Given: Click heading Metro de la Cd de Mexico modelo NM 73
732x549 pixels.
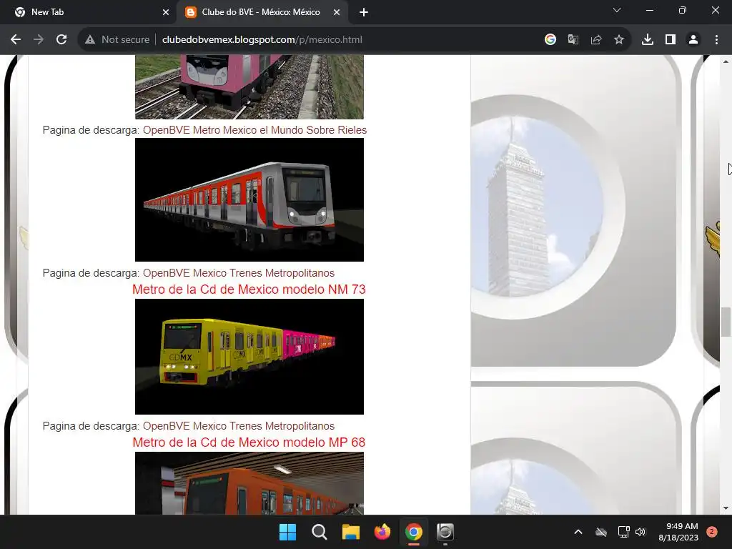Looking at the screenshot, I should pos(249,290).
